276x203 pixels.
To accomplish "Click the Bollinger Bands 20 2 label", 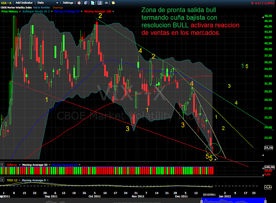I will (x=36, y=12).
